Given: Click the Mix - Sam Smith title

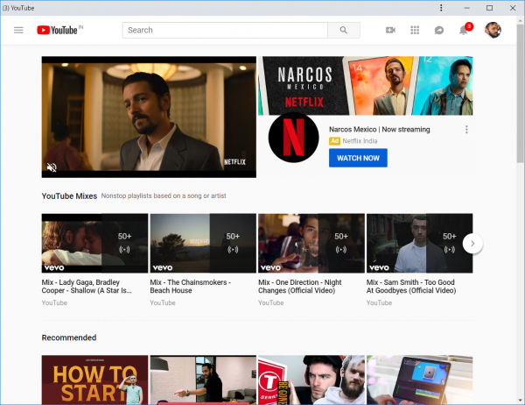Looking at the screenshot, I should point(411,287).
